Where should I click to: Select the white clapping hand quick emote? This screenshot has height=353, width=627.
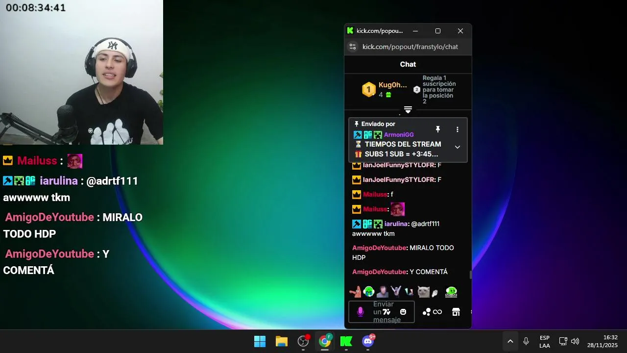[x=434, y=293]
